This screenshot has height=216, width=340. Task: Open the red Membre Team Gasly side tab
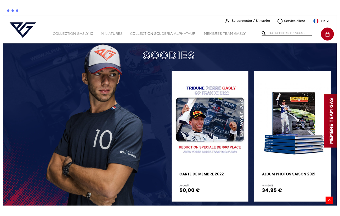330,121
